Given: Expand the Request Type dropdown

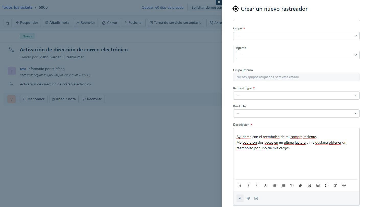Looking at the screenshot, I should click(296, 95).
